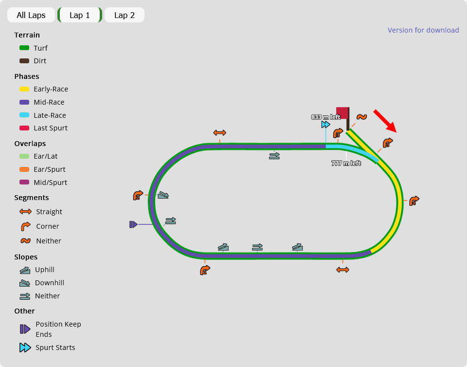
Task: Click the downhill slope marker inside left curve
Action: click(163, 195)
